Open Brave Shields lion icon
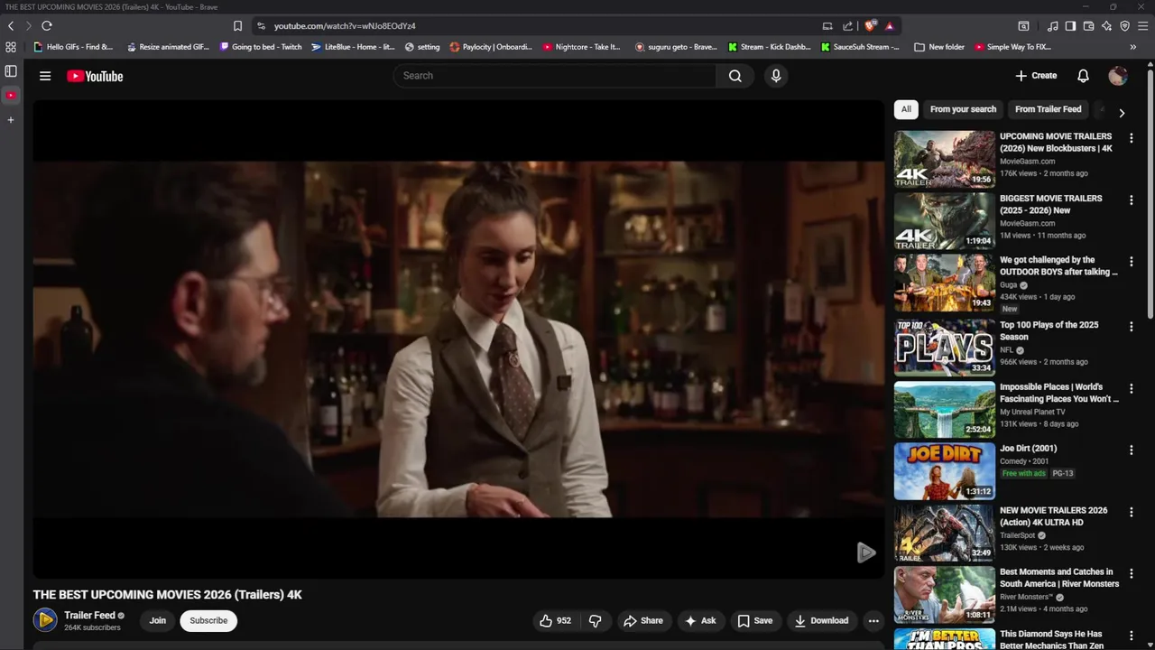Image resolution: width=1155 pixels, height=650 pixels. pyautogui.click(x=870, y=26)
